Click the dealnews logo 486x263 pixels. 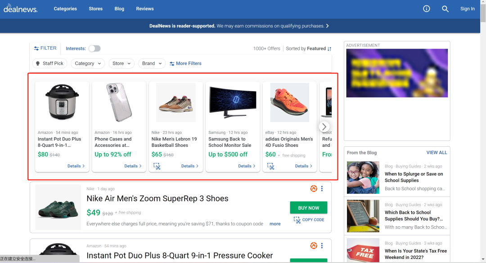[21, 9]
